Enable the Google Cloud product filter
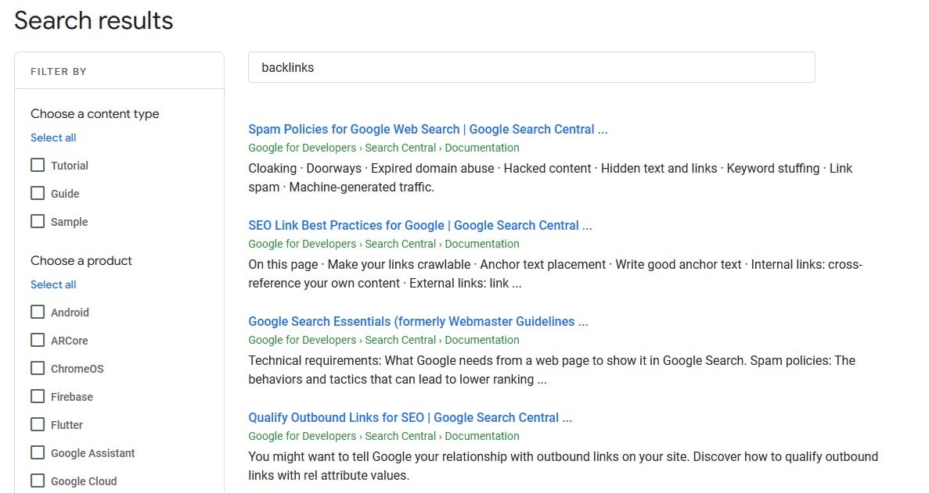The width and height of the screenshot is (929, 493). click(37, 480)
